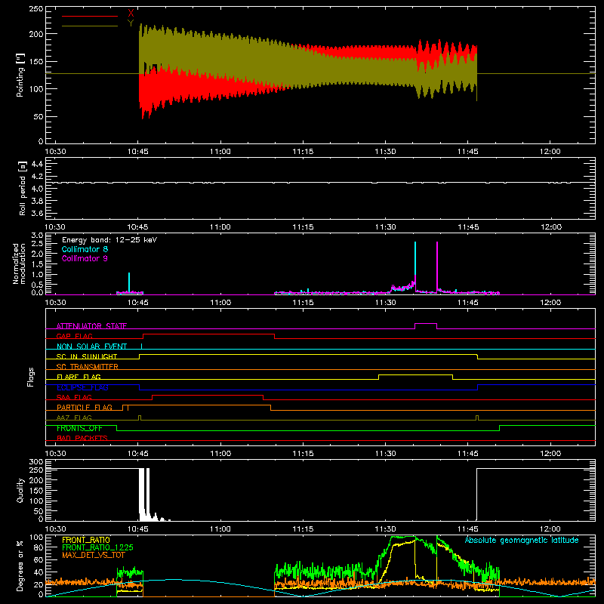Viewport: 604px width, 604px height.
Task: Click the '150' tick on Pointing axis
Action: (35, 61)
